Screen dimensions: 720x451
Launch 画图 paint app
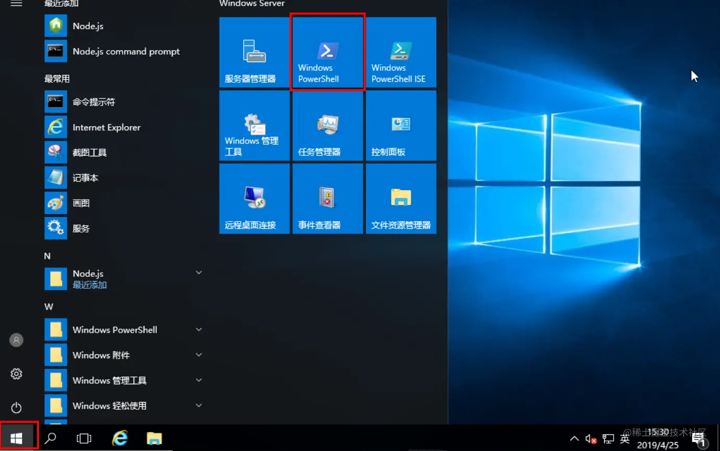click(x=124, y=203)
